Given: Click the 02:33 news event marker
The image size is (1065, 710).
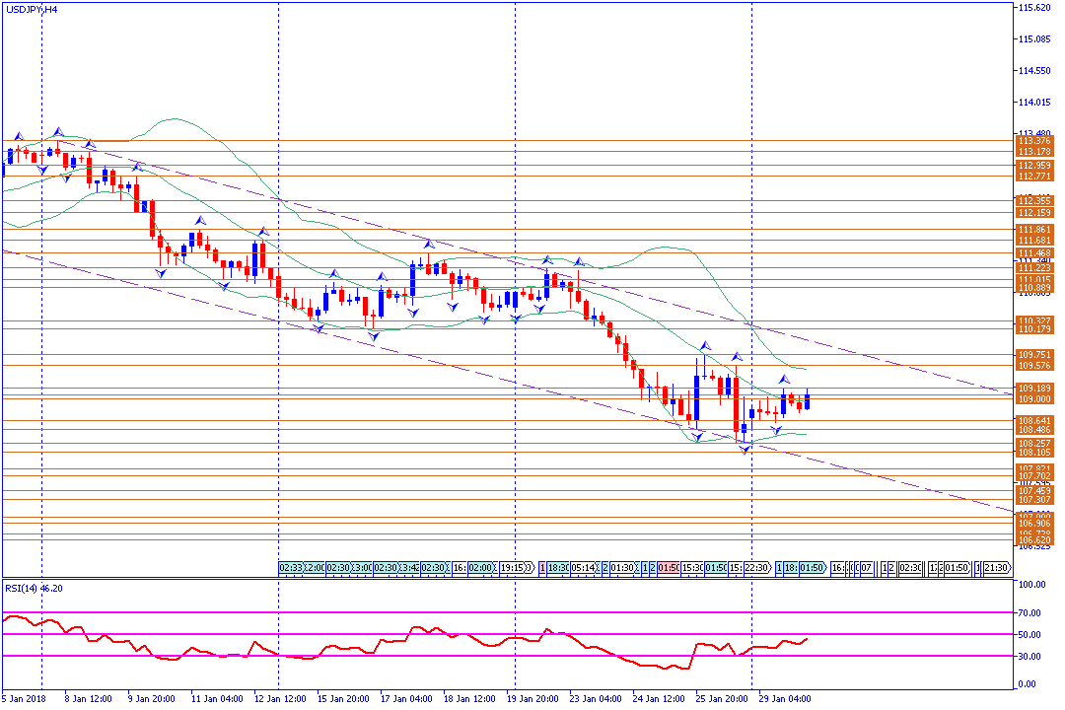Looking at the screenshot, I should 291,567.
